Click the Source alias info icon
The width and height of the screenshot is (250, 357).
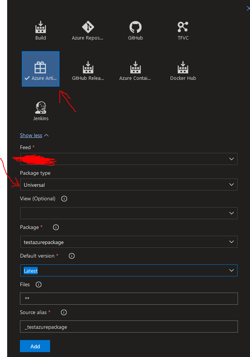click(63, 312)
